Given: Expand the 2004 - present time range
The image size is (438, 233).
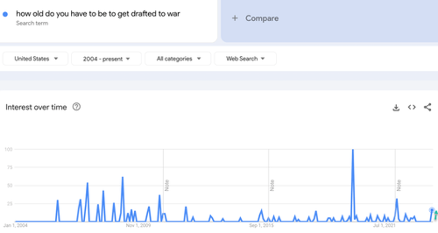Looking at the screenshot, I should (106, 59).
